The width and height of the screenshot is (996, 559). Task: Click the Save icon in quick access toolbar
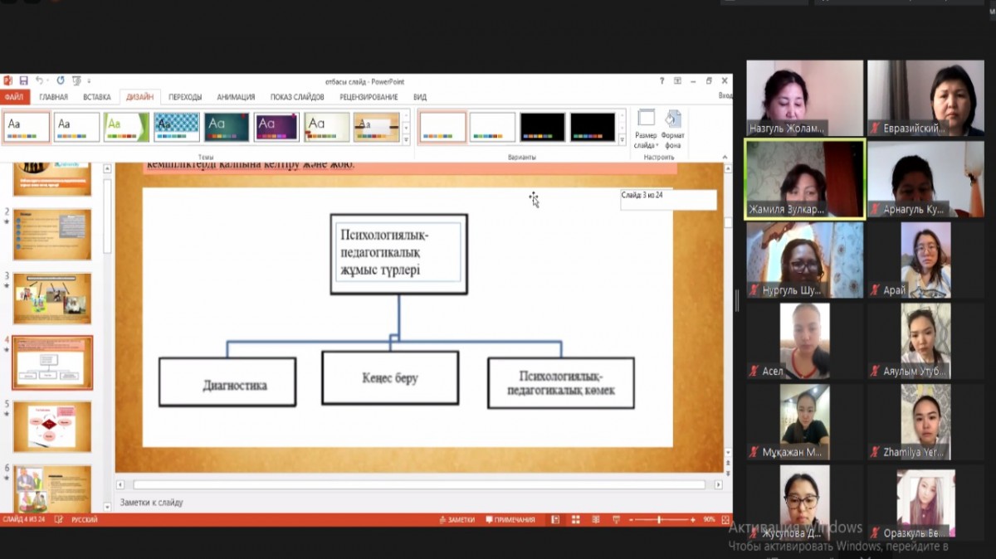point(23,81)
